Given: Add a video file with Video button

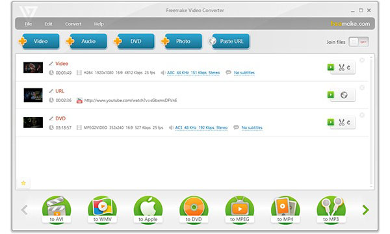Looking at the screenshot, I should 39,41.
